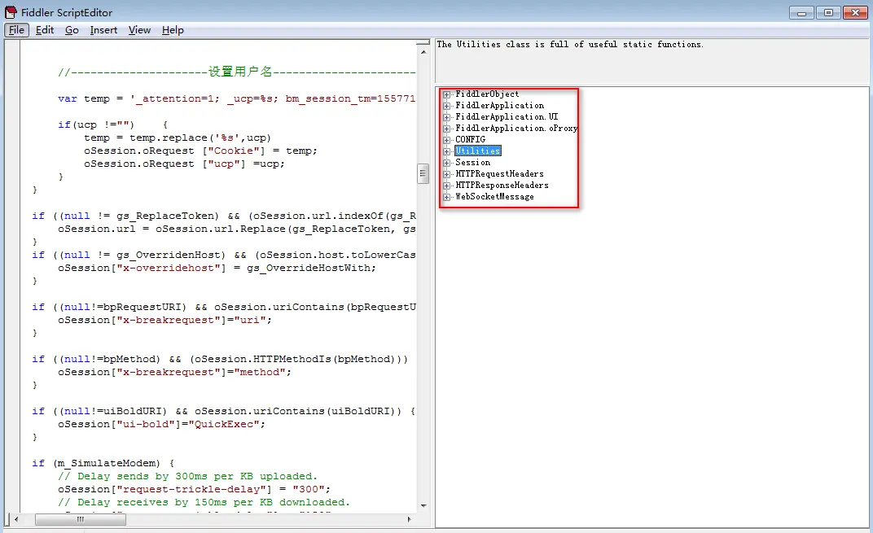
Task: Click the ui-bold "QuickExec" line
Action: tap(161, 424)
